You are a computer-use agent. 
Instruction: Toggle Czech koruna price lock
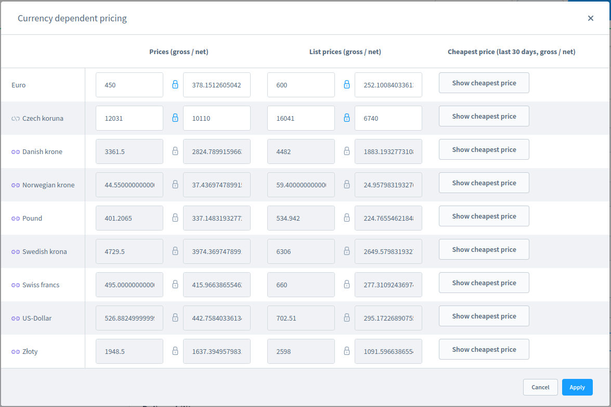[175, 118]
